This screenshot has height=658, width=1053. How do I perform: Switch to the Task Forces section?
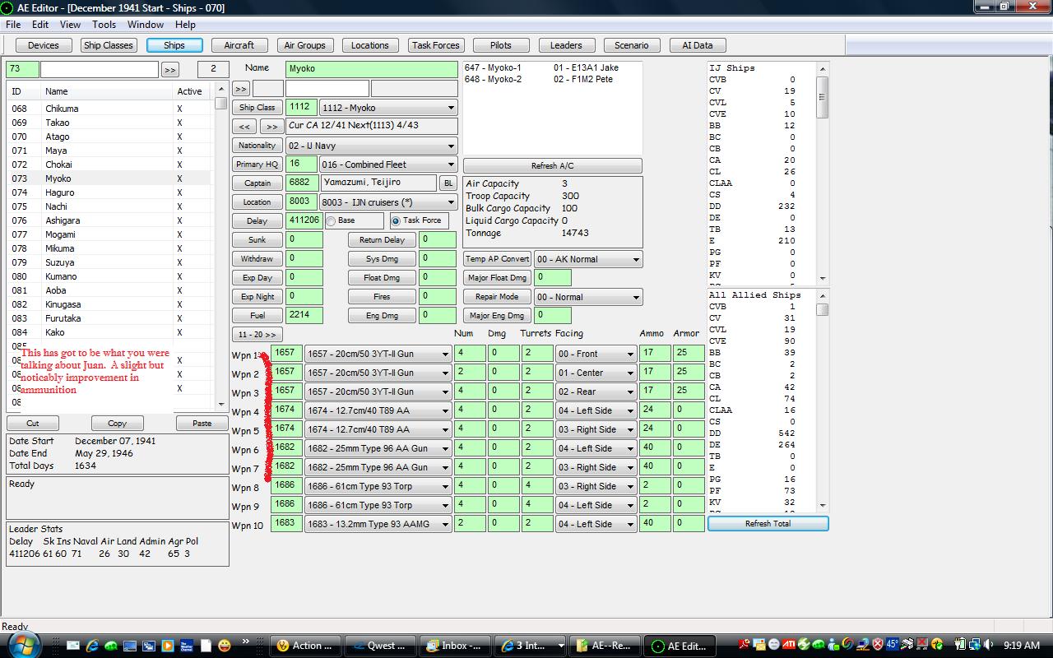coord(436,45)
